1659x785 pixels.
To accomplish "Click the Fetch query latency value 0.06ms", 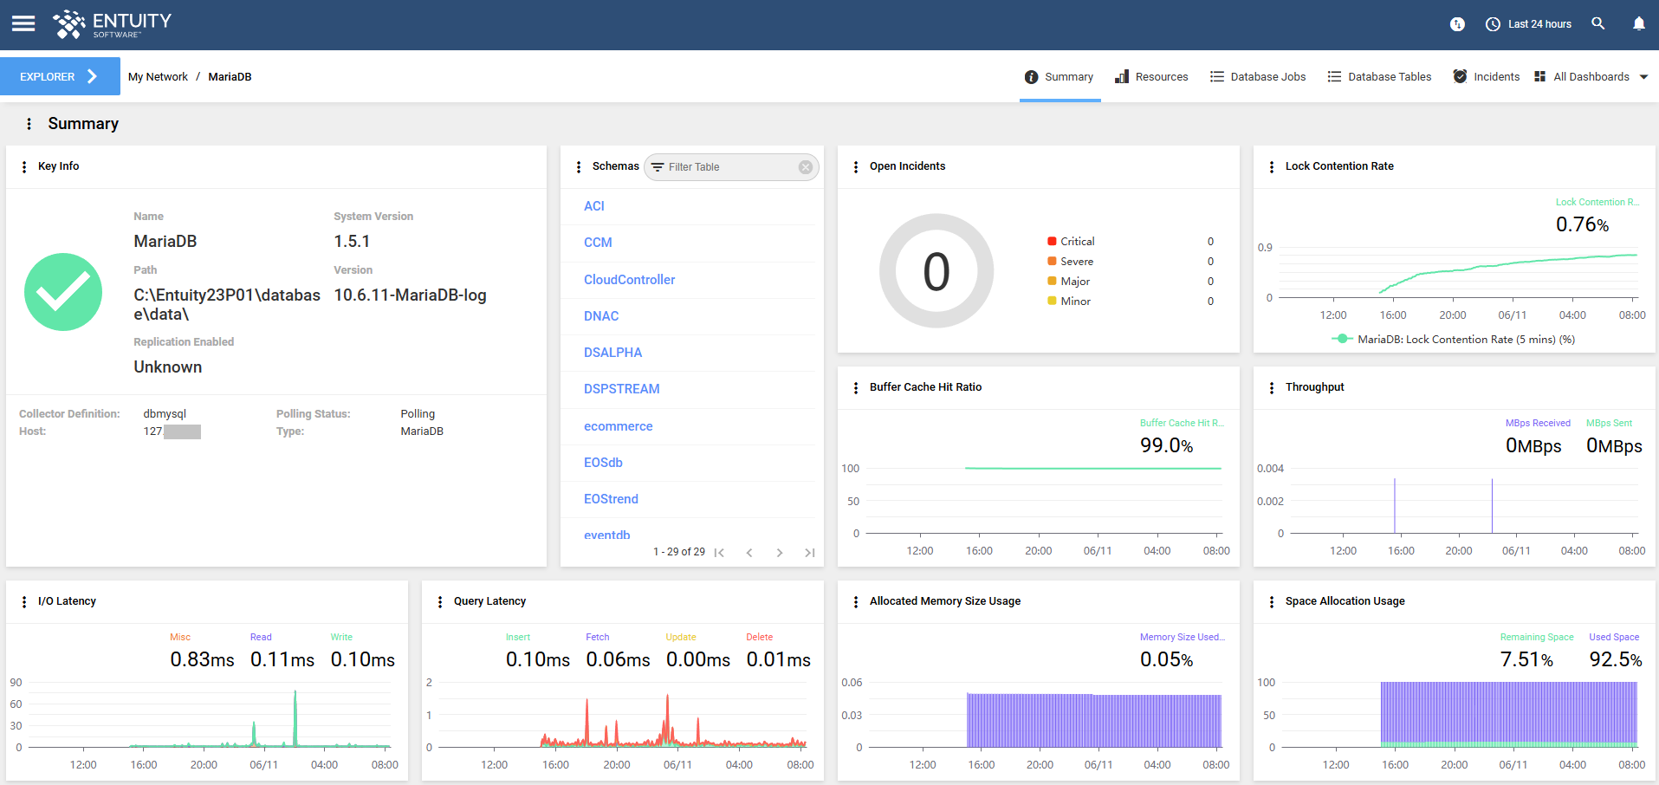I will pos(618,660).
